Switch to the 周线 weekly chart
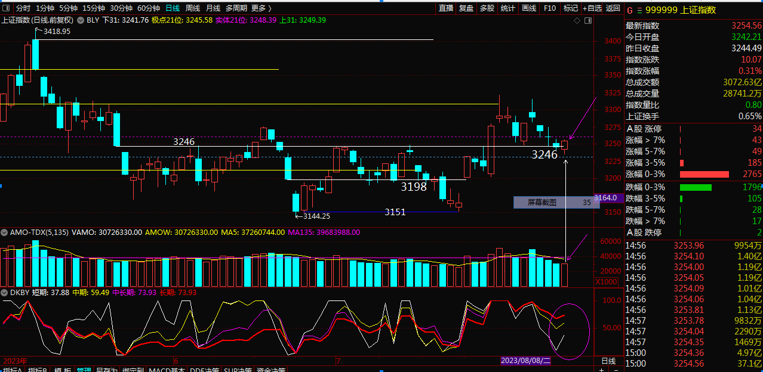 (x=192, y=8)
